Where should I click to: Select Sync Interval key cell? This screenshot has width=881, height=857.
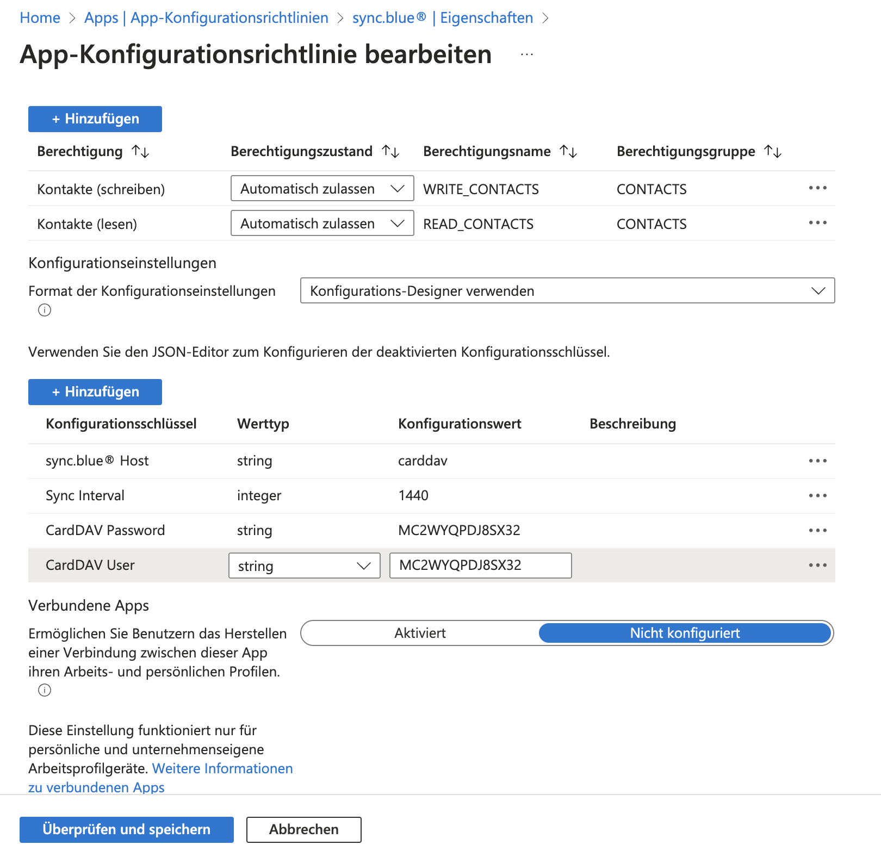pos(85,496)
